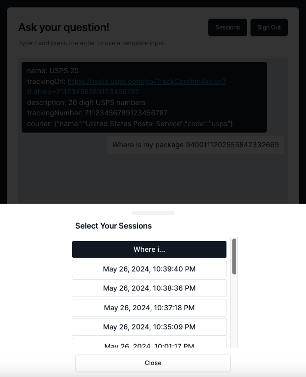
Task: Click the drawer drag handle bar
Action: tap(153, 213)
